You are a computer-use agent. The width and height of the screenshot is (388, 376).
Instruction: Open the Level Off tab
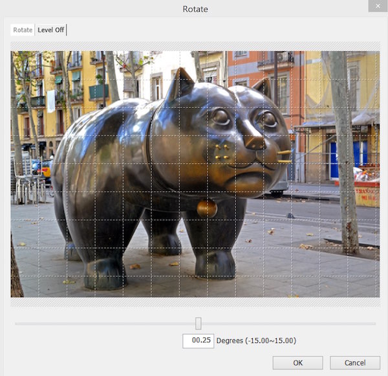coord(51,30)
